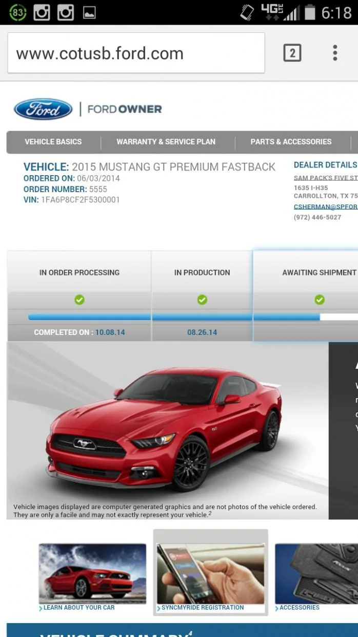Image resolution: width=358 pixels, height=637 pixels.
Task: Click the In Production date 08.26.14
Action: [x=202, y=332]
